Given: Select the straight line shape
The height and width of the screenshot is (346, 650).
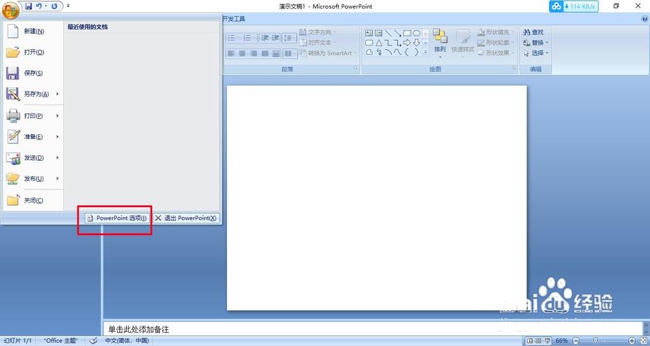Looking at the screenshot, I should pyautogui.click(x=388, y=32).
